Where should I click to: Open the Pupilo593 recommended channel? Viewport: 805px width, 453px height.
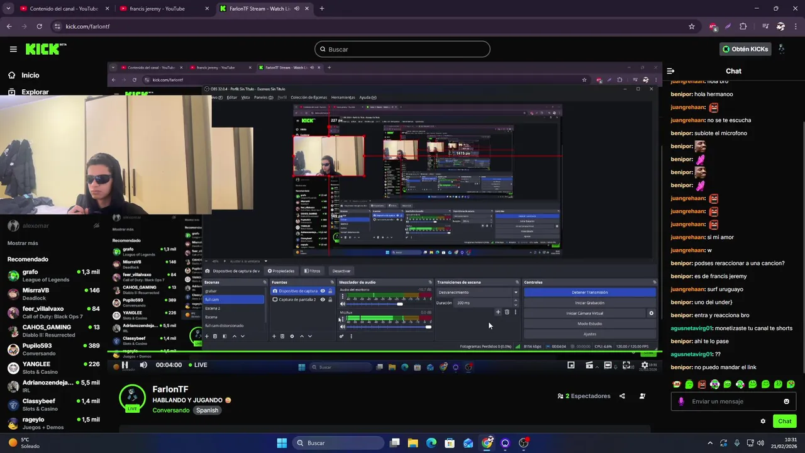(53, 349)
